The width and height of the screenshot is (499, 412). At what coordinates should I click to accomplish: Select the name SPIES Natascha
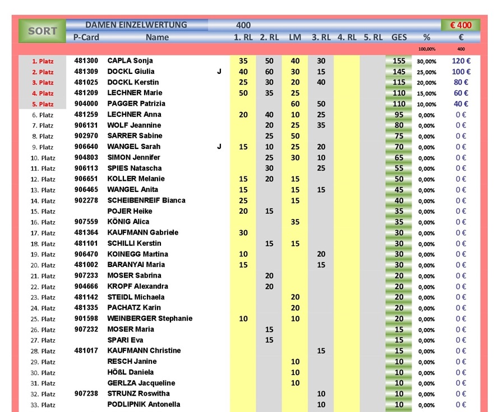pos(135,168)
